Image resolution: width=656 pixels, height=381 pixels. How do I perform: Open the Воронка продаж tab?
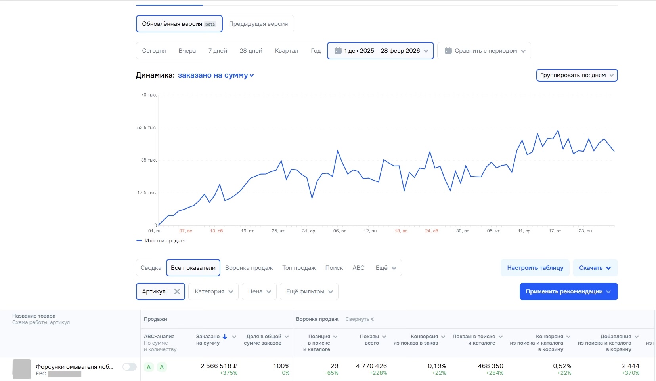click(249, 268)
